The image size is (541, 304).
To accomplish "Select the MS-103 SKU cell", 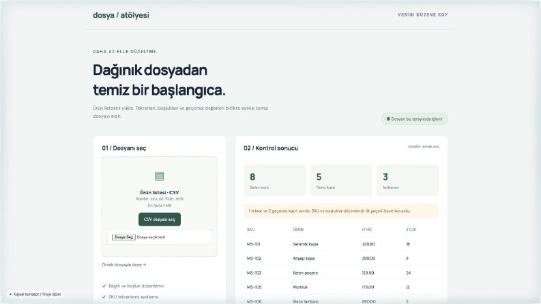I will pyautogui.click(x=254, y=273).
